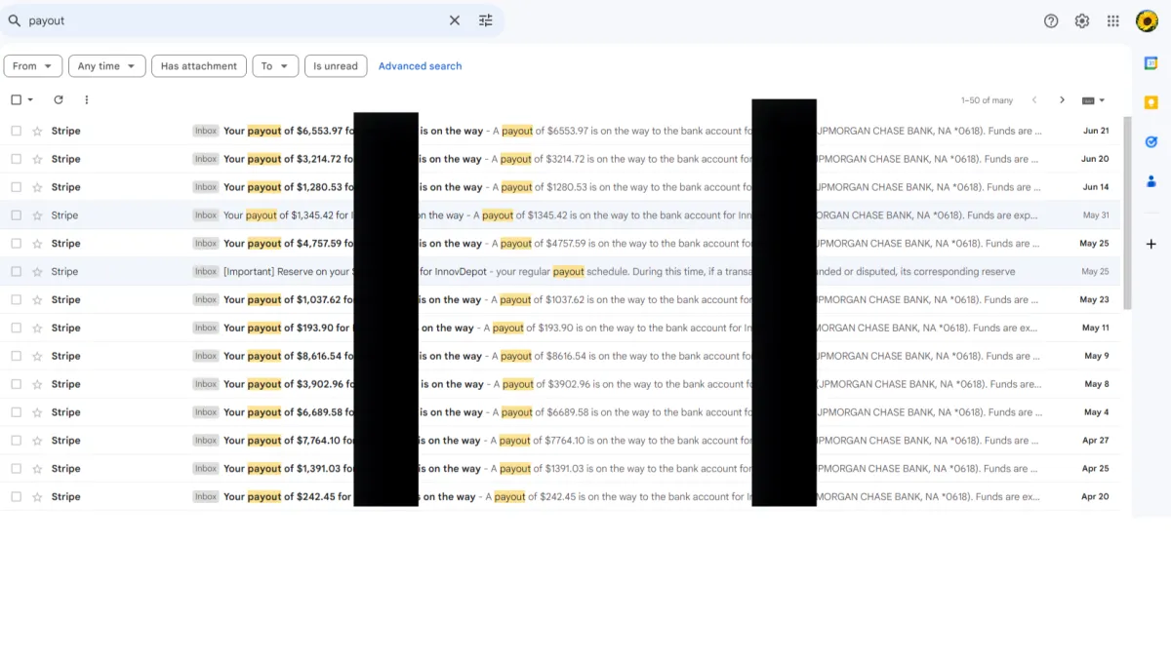1171x660 pixels.
Task: Click the 1–50 of many counter
Action: coord(987,100)
